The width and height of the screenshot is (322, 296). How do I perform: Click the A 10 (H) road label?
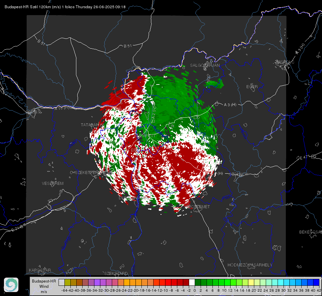tap(62, 108)
